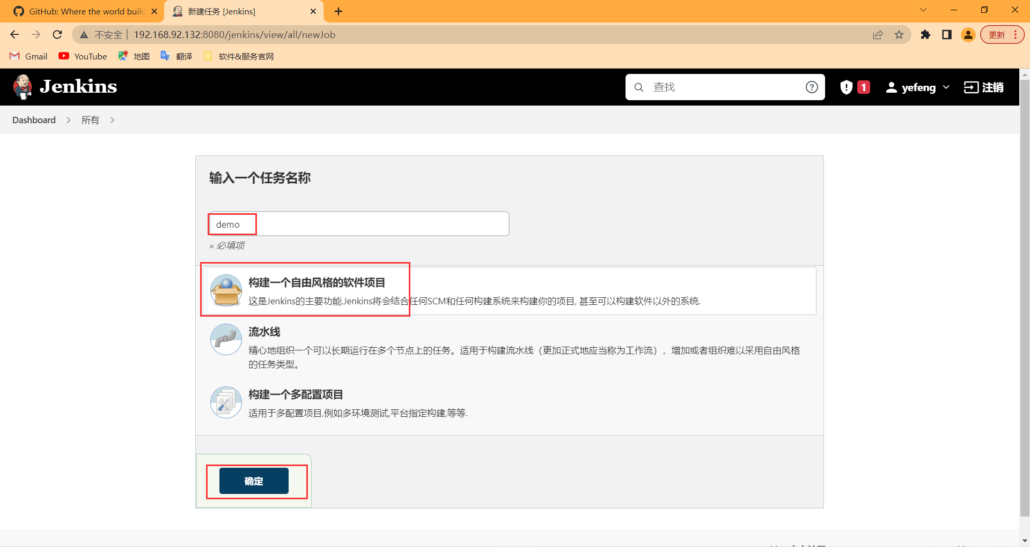The width and height of the screenshot is (1030, 547).
Task: Expand chevron after 所有 breadcrumb
Action: coord(112,120)
